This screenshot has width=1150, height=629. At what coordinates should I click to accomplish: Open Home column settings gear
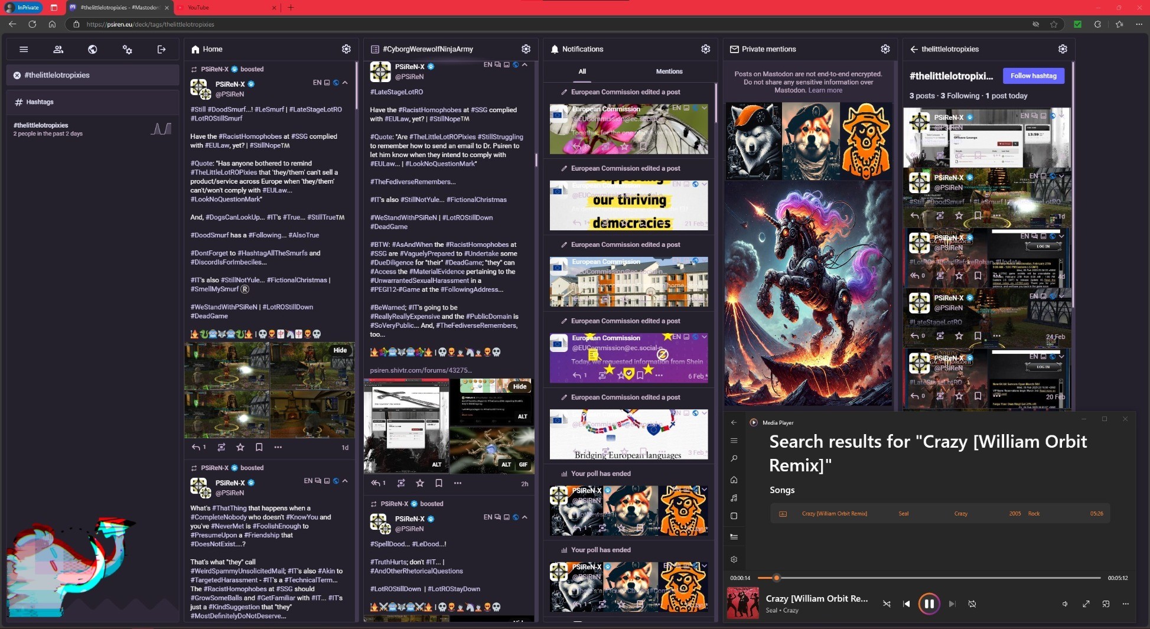pos(346,49)
